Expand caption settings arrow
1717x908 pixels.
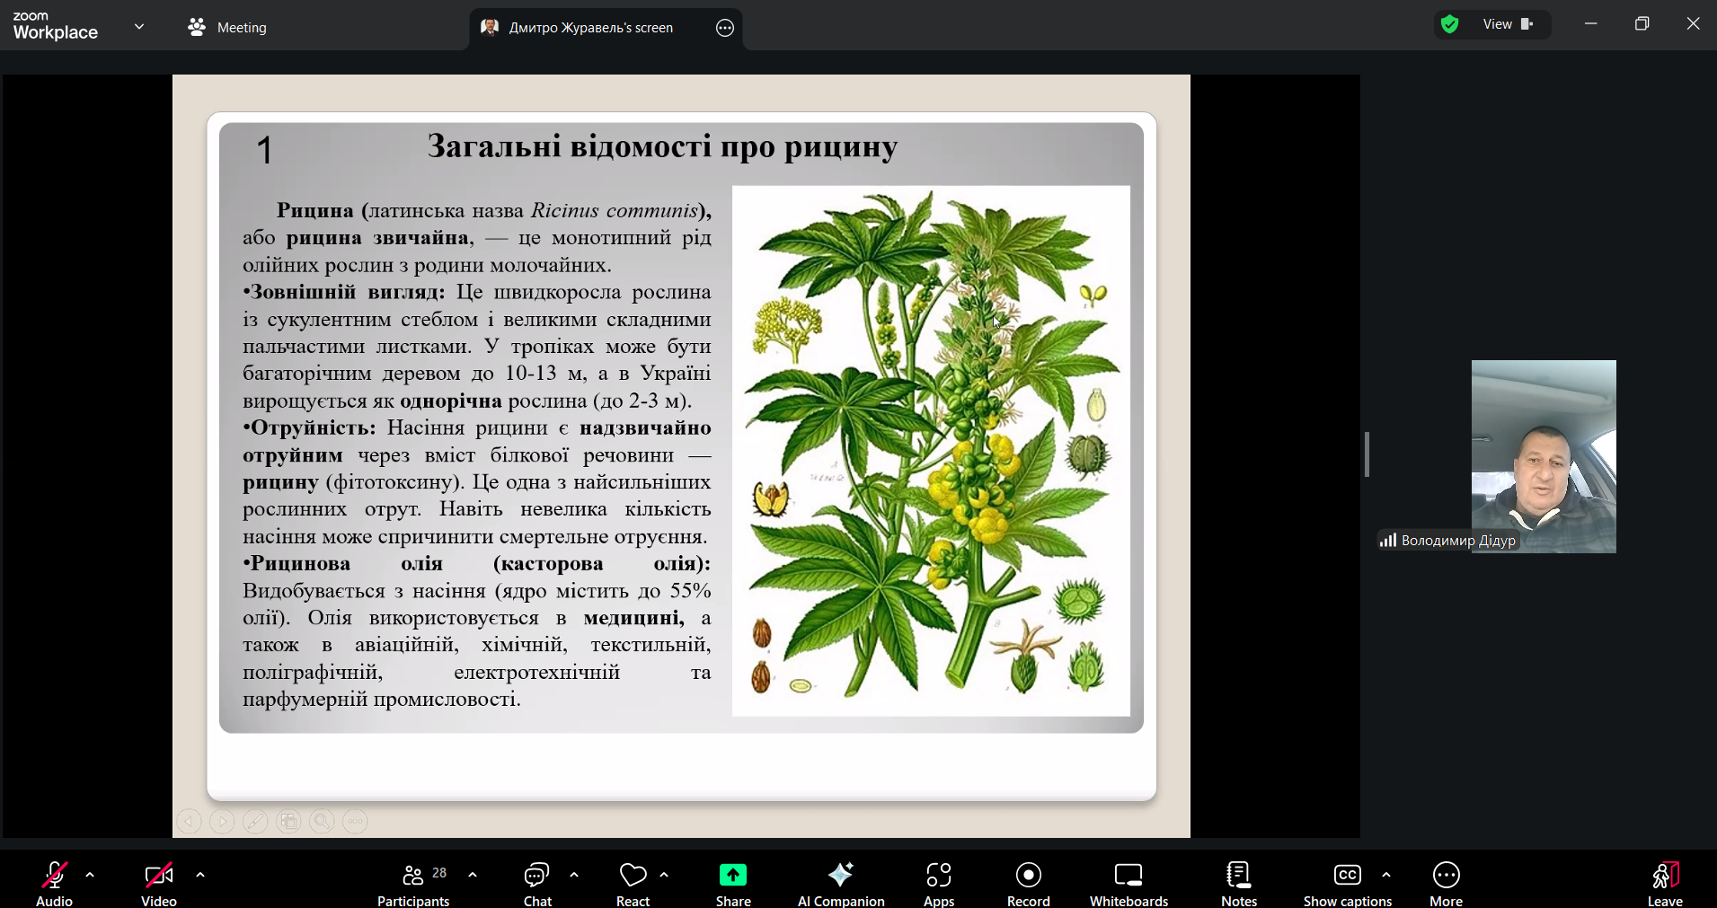pos(1386,874)
